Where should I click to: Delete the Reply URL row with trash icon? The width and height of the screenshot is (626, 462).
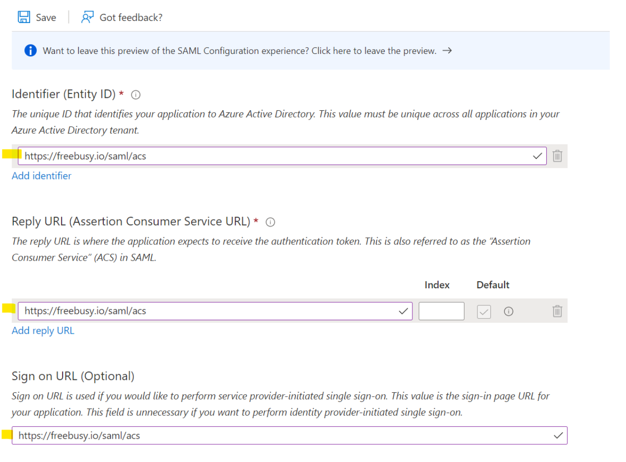(557, 312)
